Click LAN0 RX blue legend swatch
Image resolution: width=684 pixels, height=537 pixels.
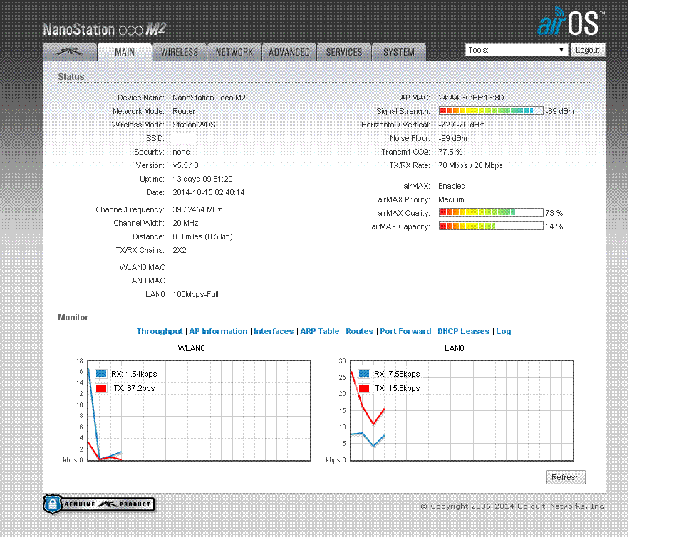(x=364, y=374)
